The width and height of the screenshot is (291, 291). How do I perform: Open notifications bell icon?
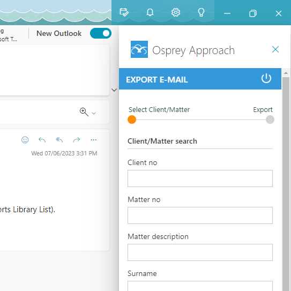tap(150, 12)
